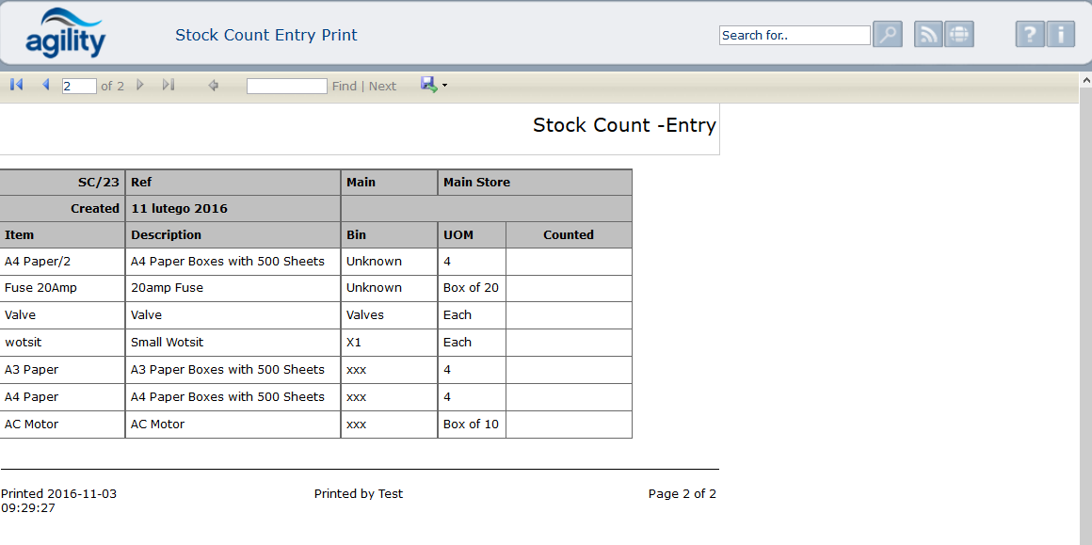Open help with the question mark icon
1092x545 pixels.
point(1030,35)
